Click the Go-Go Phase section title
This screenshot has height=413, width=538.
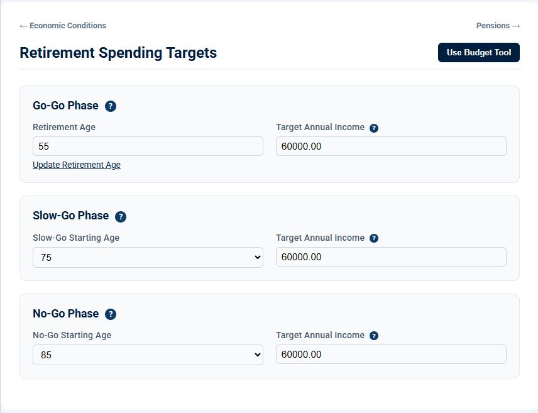(x=65, y=106)
